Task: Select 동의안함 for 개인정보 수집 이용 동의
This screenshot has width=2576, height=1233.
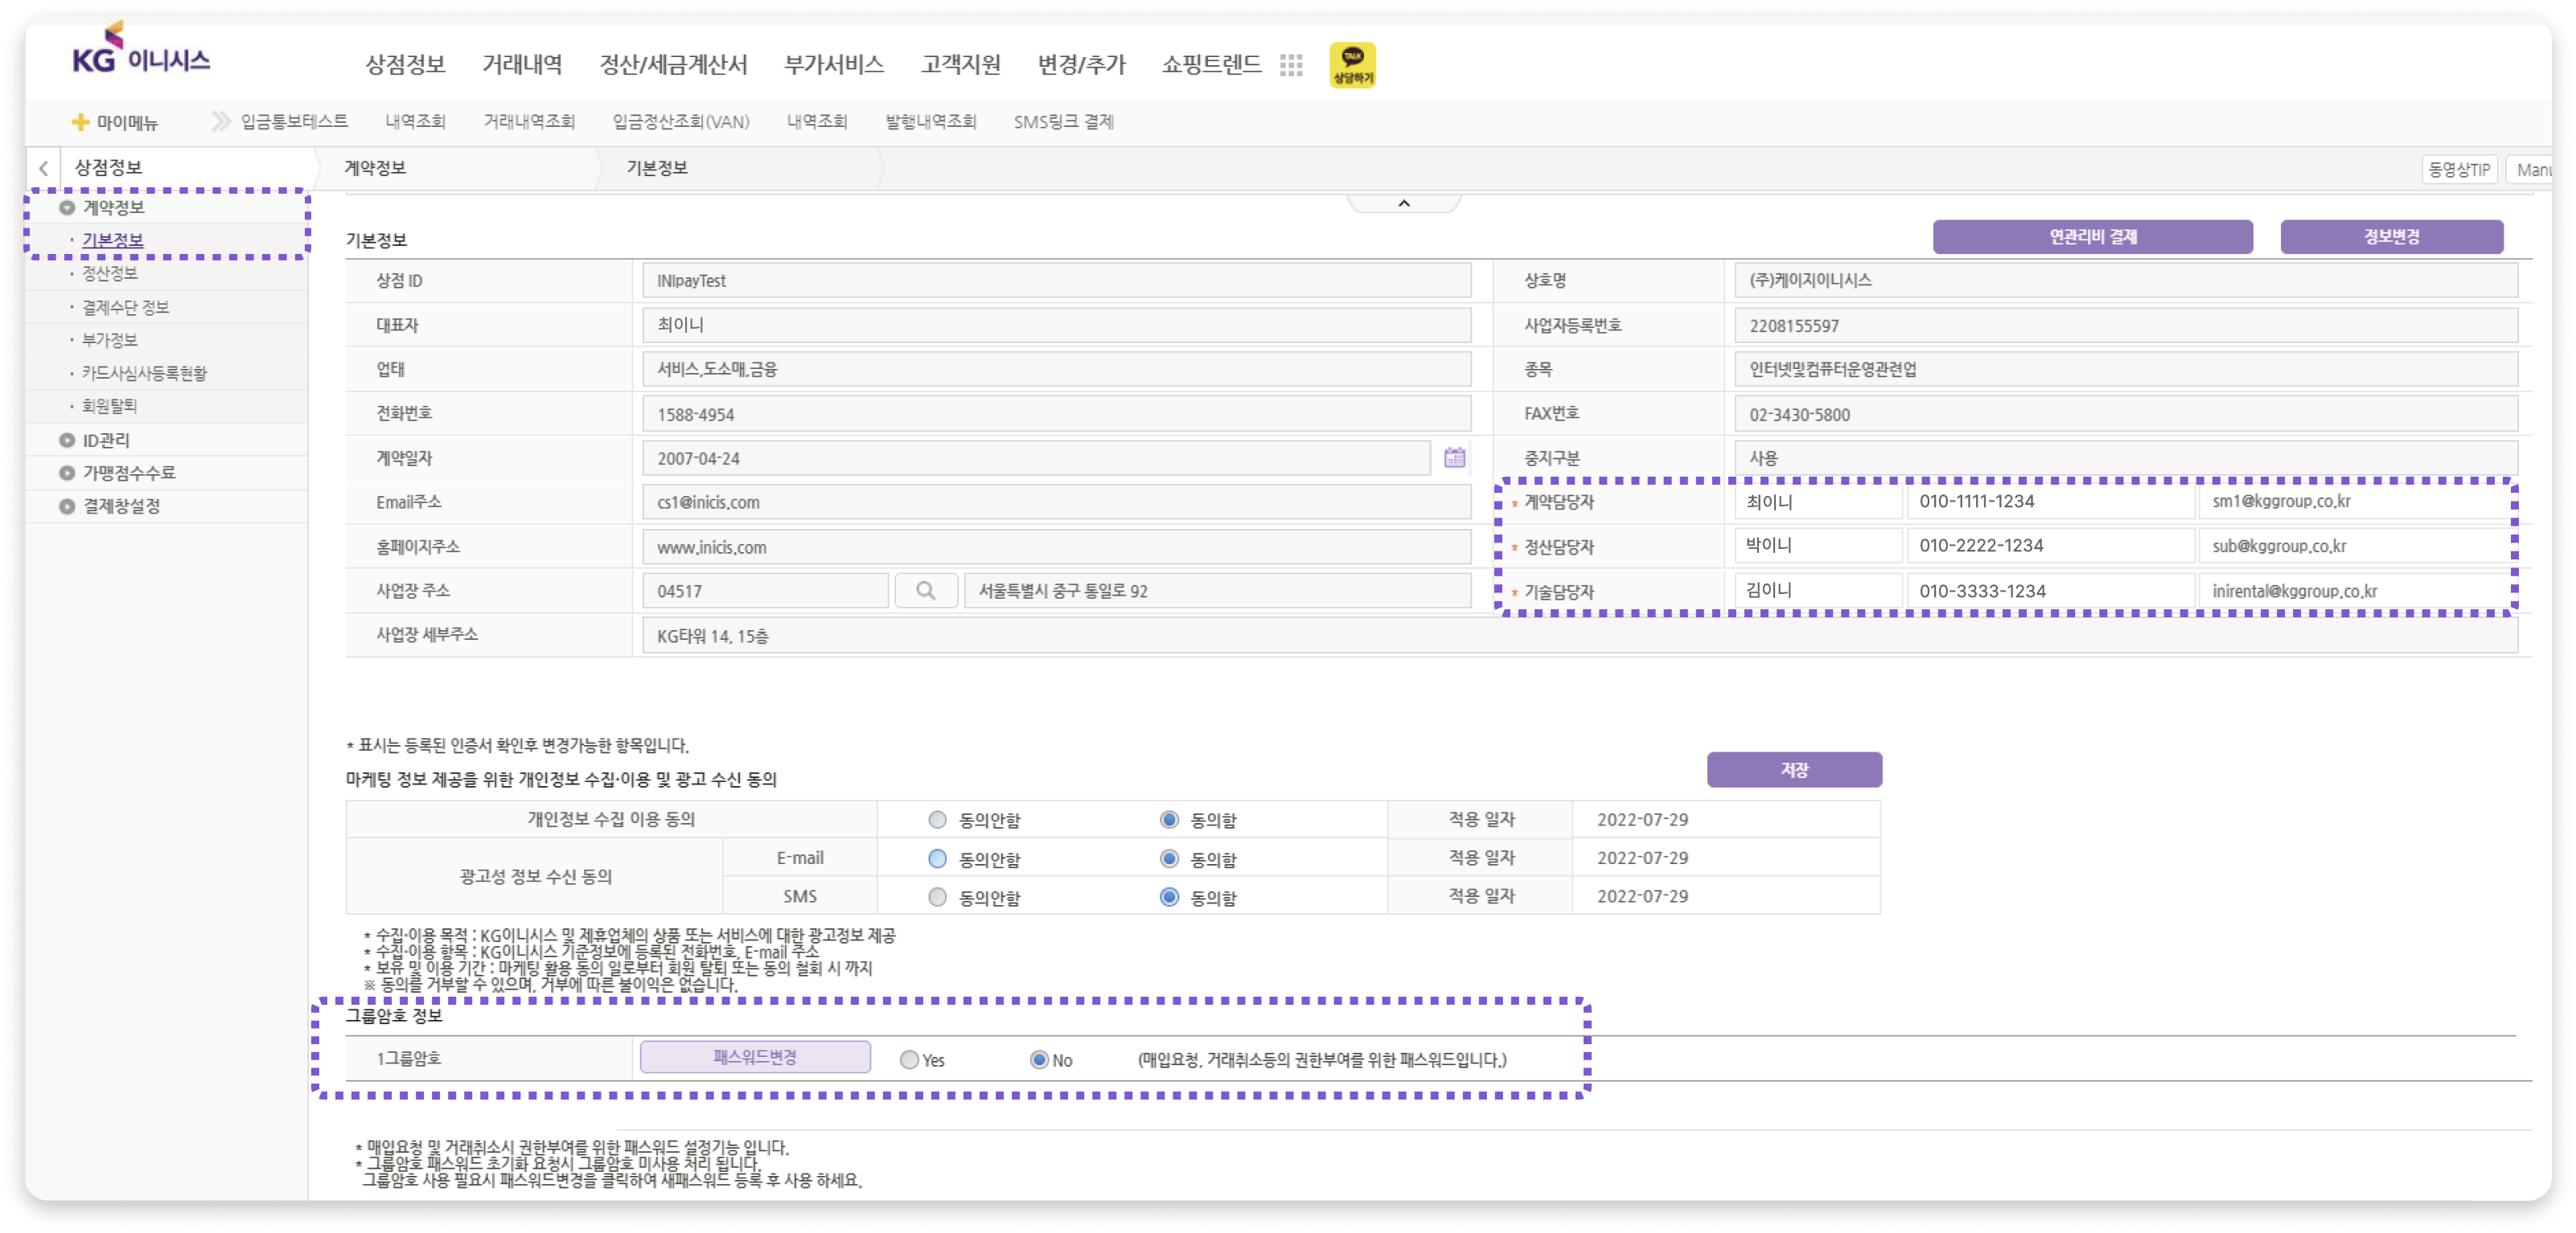Action: [937, 819]
